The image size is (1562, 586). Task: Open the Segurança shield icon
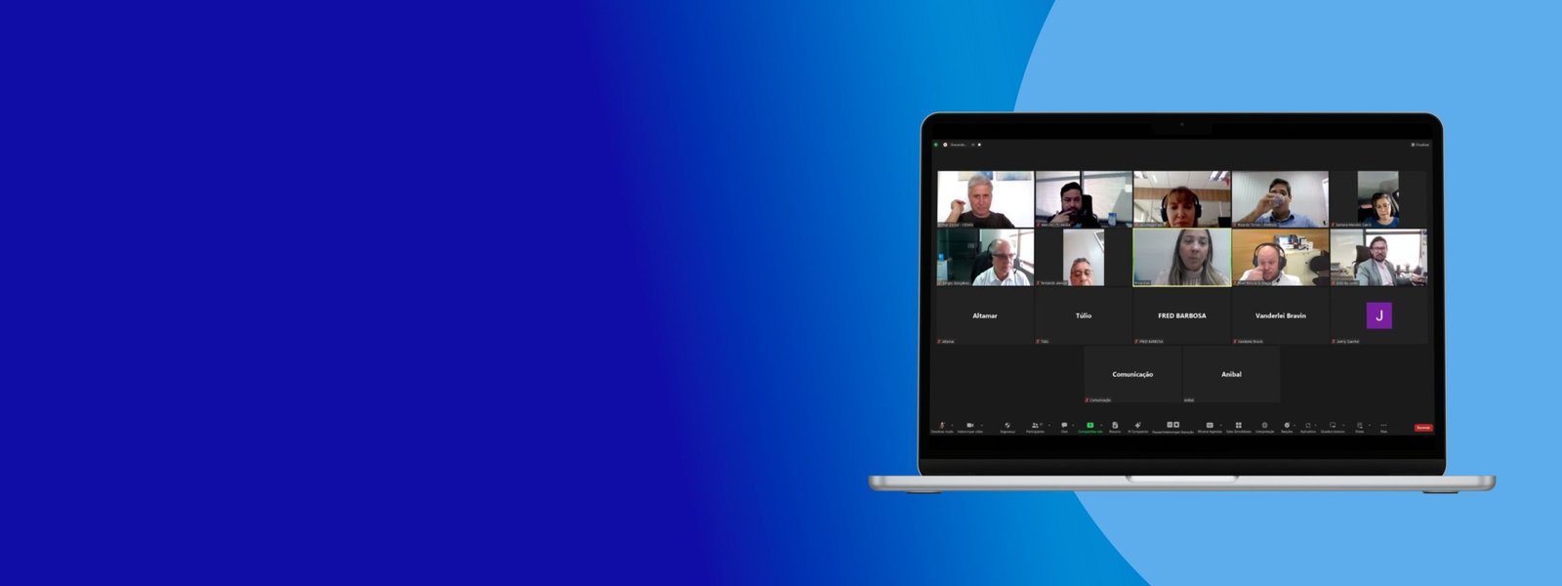[x=1007, y=426]
